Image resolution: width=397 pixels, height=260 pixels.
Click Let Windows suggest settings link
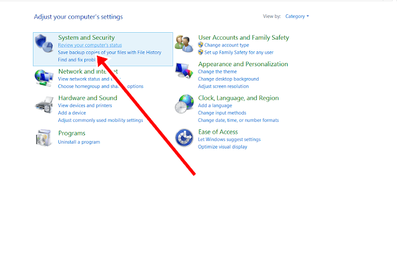click(x=229, y=139)
